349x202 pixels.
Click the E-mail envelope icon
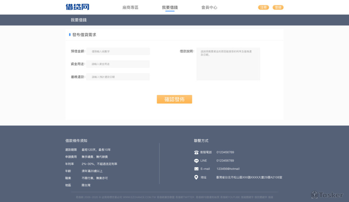196,169
